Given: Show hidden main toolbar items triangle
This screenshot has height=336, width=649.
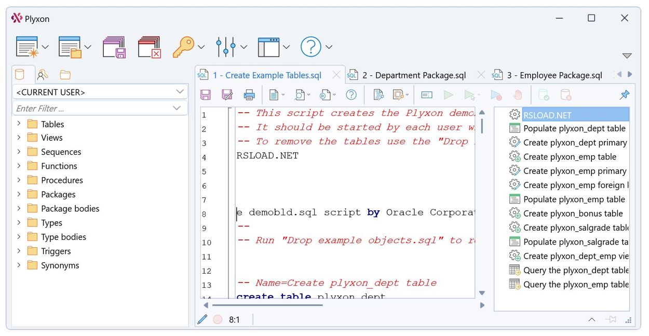Looking at the screenshot, I should click(627, 56).
